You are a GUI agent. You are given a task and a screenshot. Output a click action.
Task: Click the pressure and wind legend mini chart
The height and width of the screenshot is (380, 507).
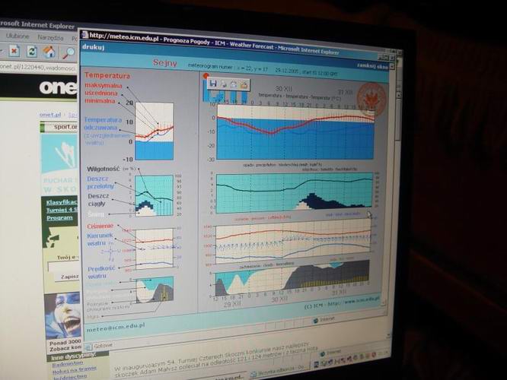pos(155,249)
